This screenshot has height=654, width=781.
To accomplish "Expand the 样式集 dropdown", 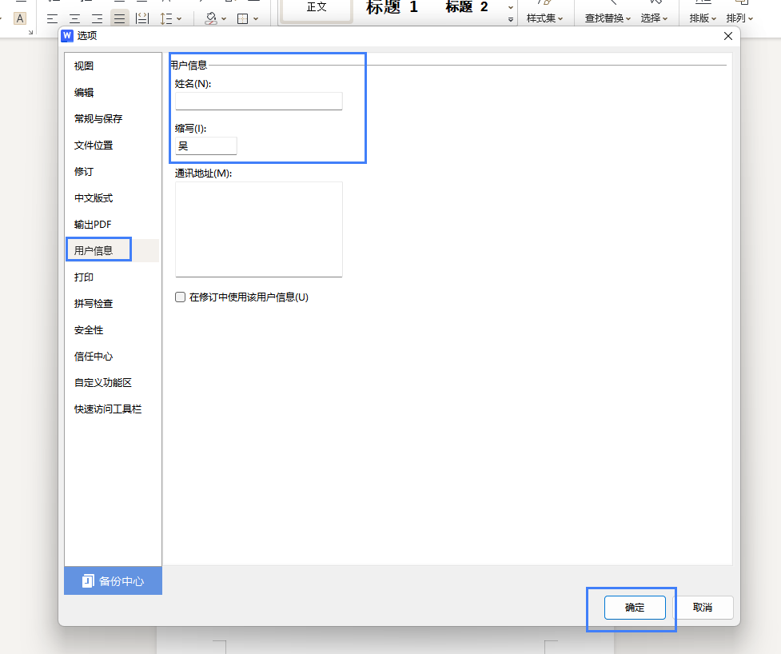I will click(x=544, y=18).
